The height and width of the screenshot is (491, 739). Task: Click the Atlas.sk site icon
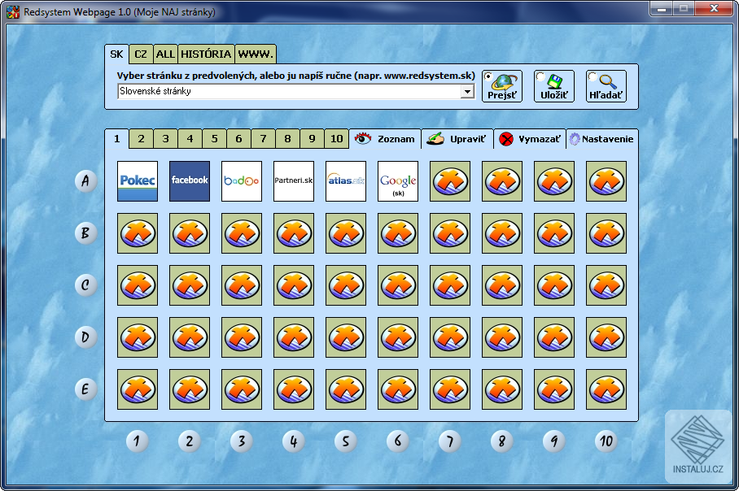coord(345,181)
